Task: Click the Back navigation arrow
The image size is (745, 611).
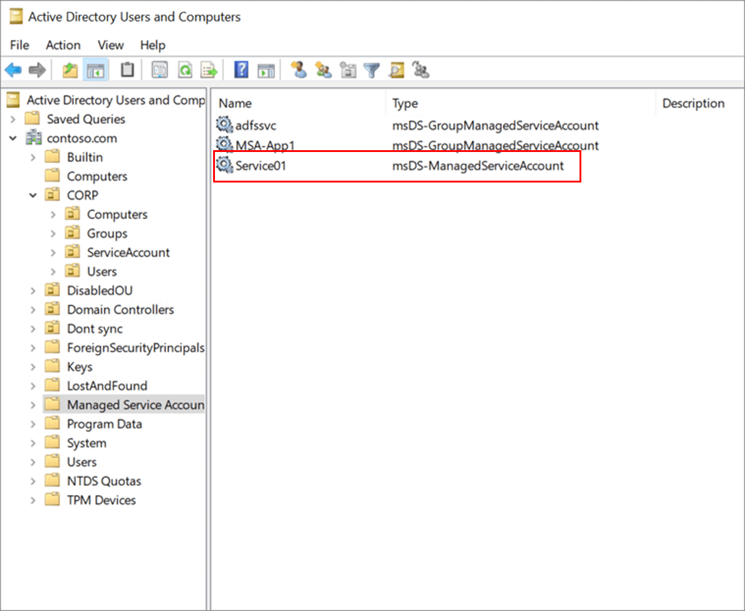Action: (x=13, y=70)
